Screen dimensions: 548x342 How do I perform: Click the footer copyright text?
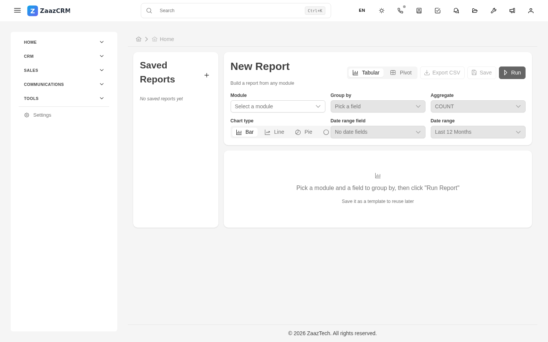point(333,333)
